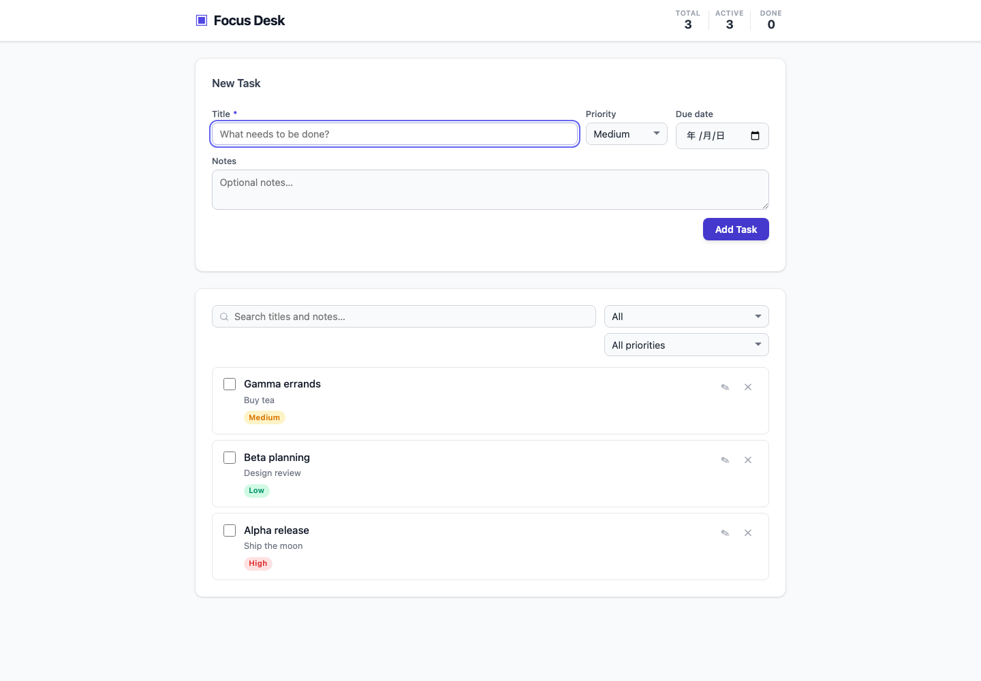This screenshot has height=681, width=981.
Task: Click the Focus Desk logo icon
Action: coord(202,20)
